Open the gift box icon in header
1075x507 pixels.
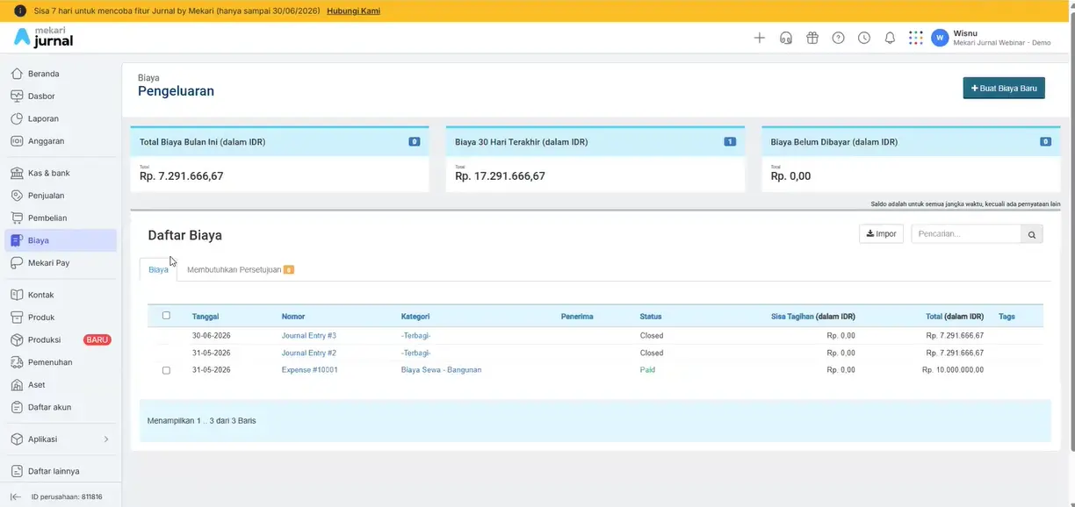tap(812, 38)
